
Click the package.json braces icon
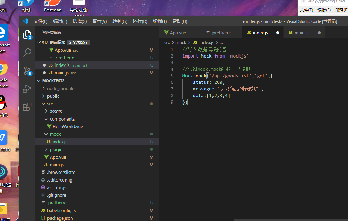[x=43, y=218]
